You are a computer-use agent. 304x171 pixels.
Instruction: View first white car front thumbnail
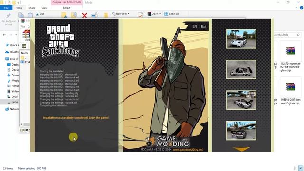pyautogui.click(x=241, y=39)
